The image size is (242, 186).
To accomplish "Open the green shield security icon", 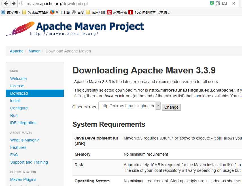I will [x=212, y=3].
